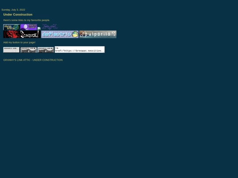This screenshot has width=238, height=178.
Task: Click "Here's some links to my favourite people."
Action: pos(26,20)
